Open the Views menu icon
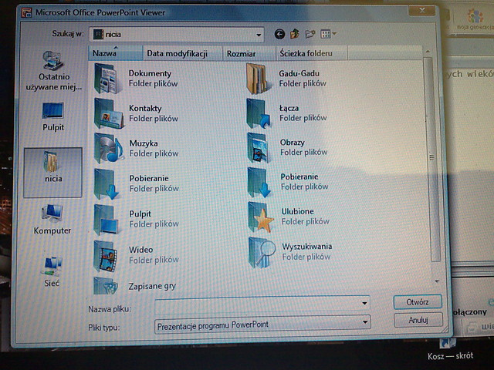The image size is (494, 370). [x=328, y=34]
